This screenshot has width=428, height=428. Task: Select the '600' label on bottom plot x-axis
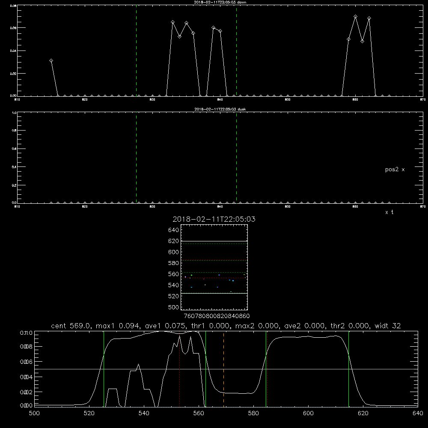[x=308, y=413]
